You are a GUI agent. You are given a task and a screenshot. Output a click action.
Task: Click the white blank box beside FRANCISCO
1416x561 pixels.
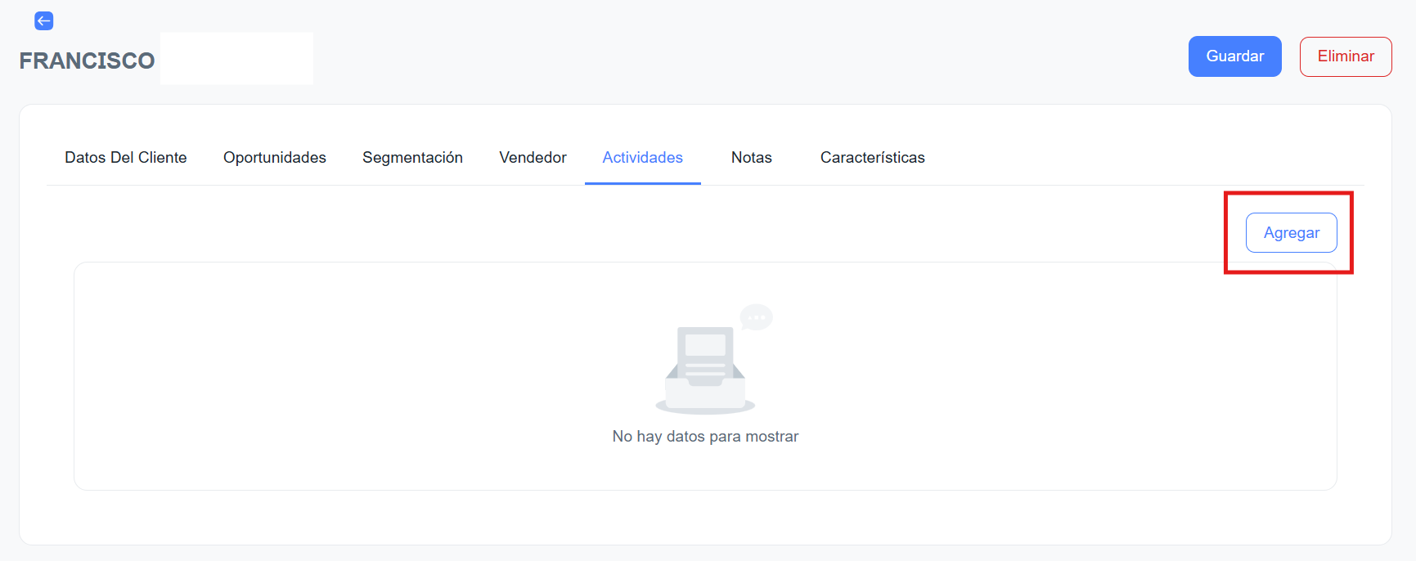pyautogui.click(x=236, y=59)
